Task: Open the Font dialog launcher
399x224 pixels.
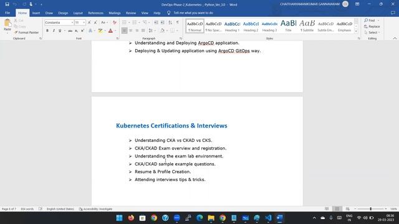Action: (117, 39)
